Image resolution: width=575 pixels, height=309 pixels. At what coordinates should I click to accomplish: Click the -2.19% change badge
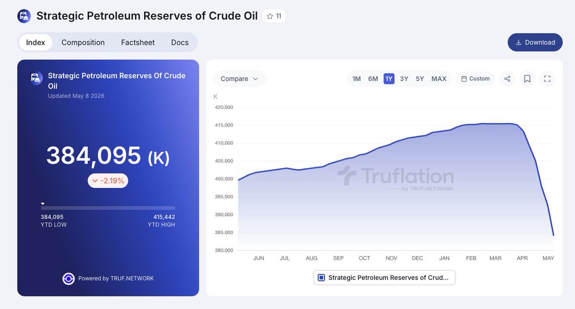(108, 181)
